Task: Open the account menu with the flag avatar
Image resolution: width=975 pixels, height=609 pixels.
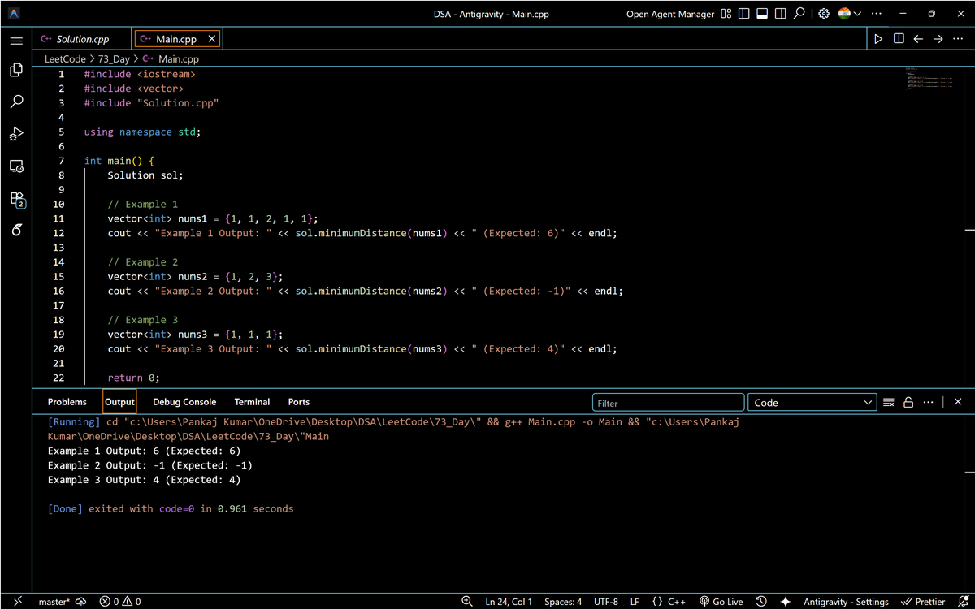Action: coord(850,14)
